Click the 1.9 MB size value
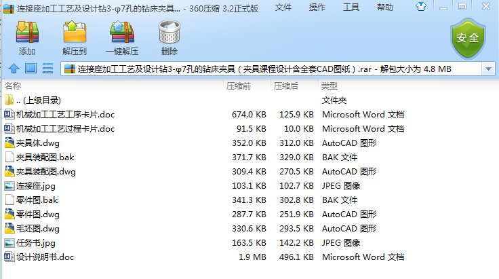Viewport: 499px width, 279px height. [252, 257]
